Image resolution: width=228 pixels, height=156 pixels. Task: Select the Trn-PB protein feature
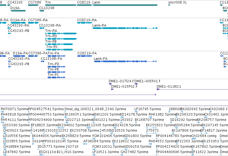pos(57,72)
